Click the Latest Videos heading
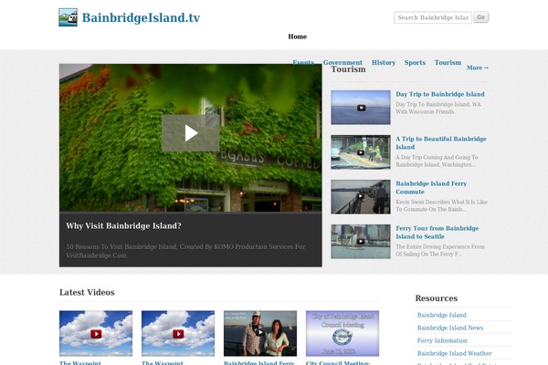 point(87,292)
